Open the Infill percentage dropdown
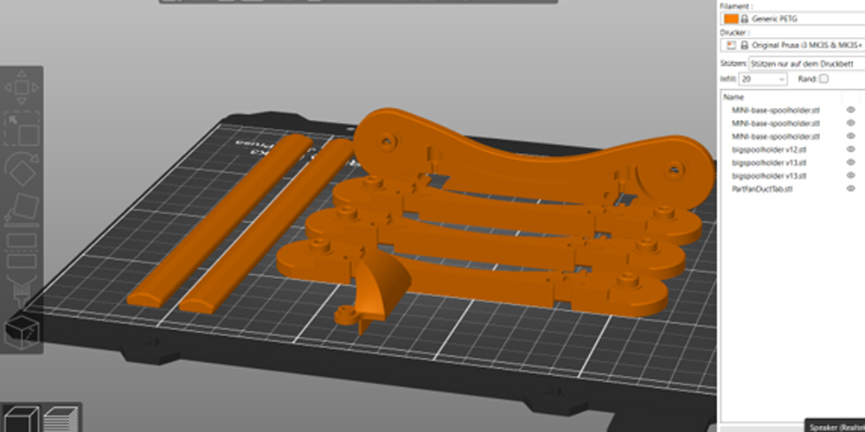 [763, 79]
